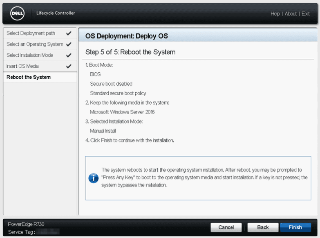Click checkmark beside Select Deployment path
The image size is (320, 238).
(68, 33)
